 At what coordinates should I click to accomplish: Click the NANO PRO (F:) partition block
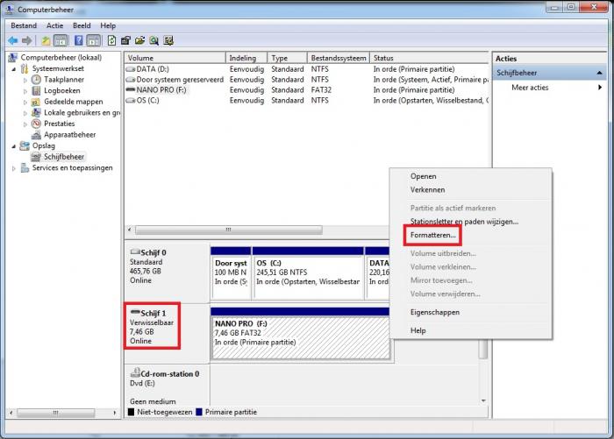click(301, 333)
